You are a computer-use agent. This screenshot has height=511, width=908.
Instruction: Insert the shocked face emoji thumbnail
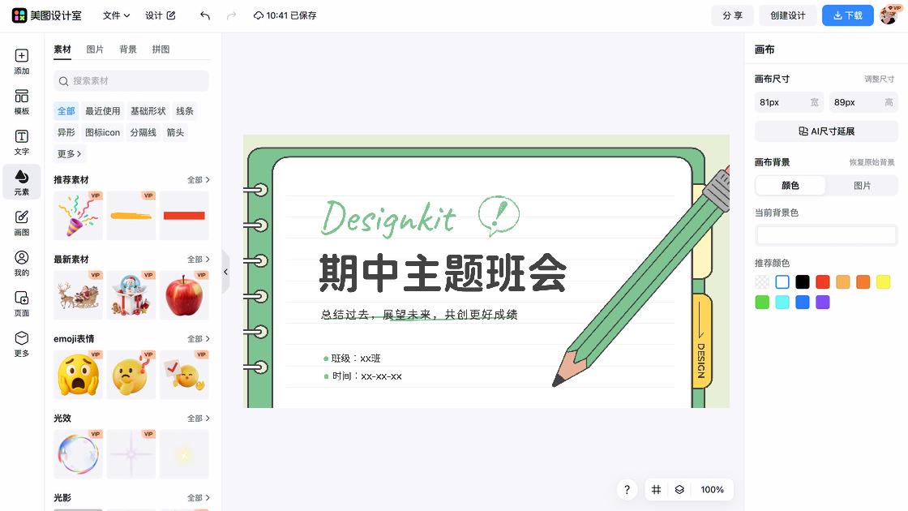pyautogui.click(x=78, y=374)
